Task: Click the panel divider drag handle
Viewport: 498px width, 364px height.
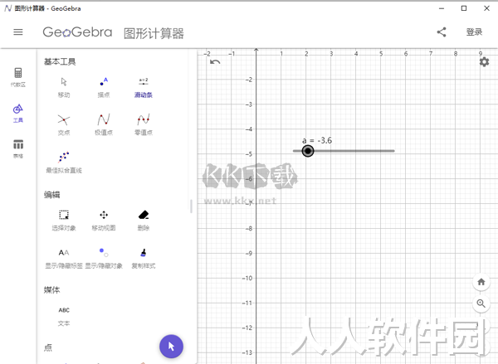Action: [x=191, y=206]
